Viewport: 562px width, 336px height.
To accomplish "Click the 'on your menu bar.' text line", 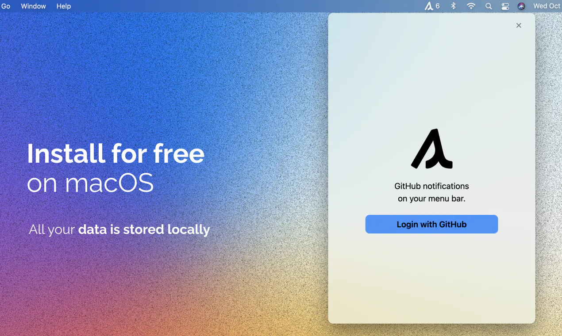I will pyautogui.click(x=431, y=199).
